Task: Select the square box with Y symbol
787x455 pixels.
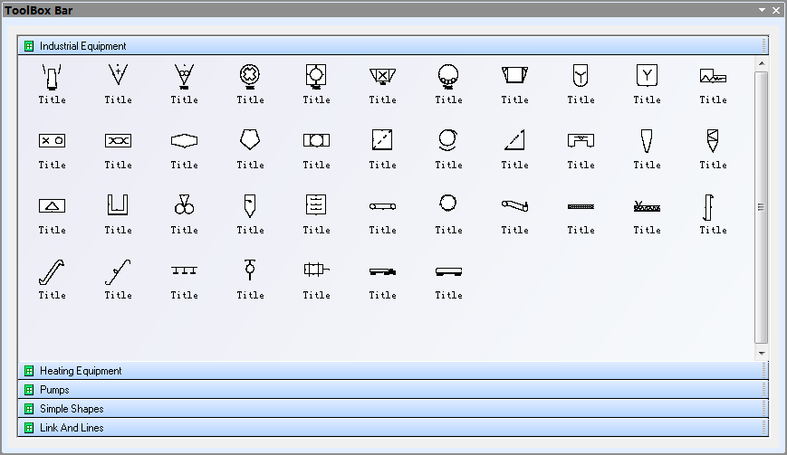Action: point(647,74)
